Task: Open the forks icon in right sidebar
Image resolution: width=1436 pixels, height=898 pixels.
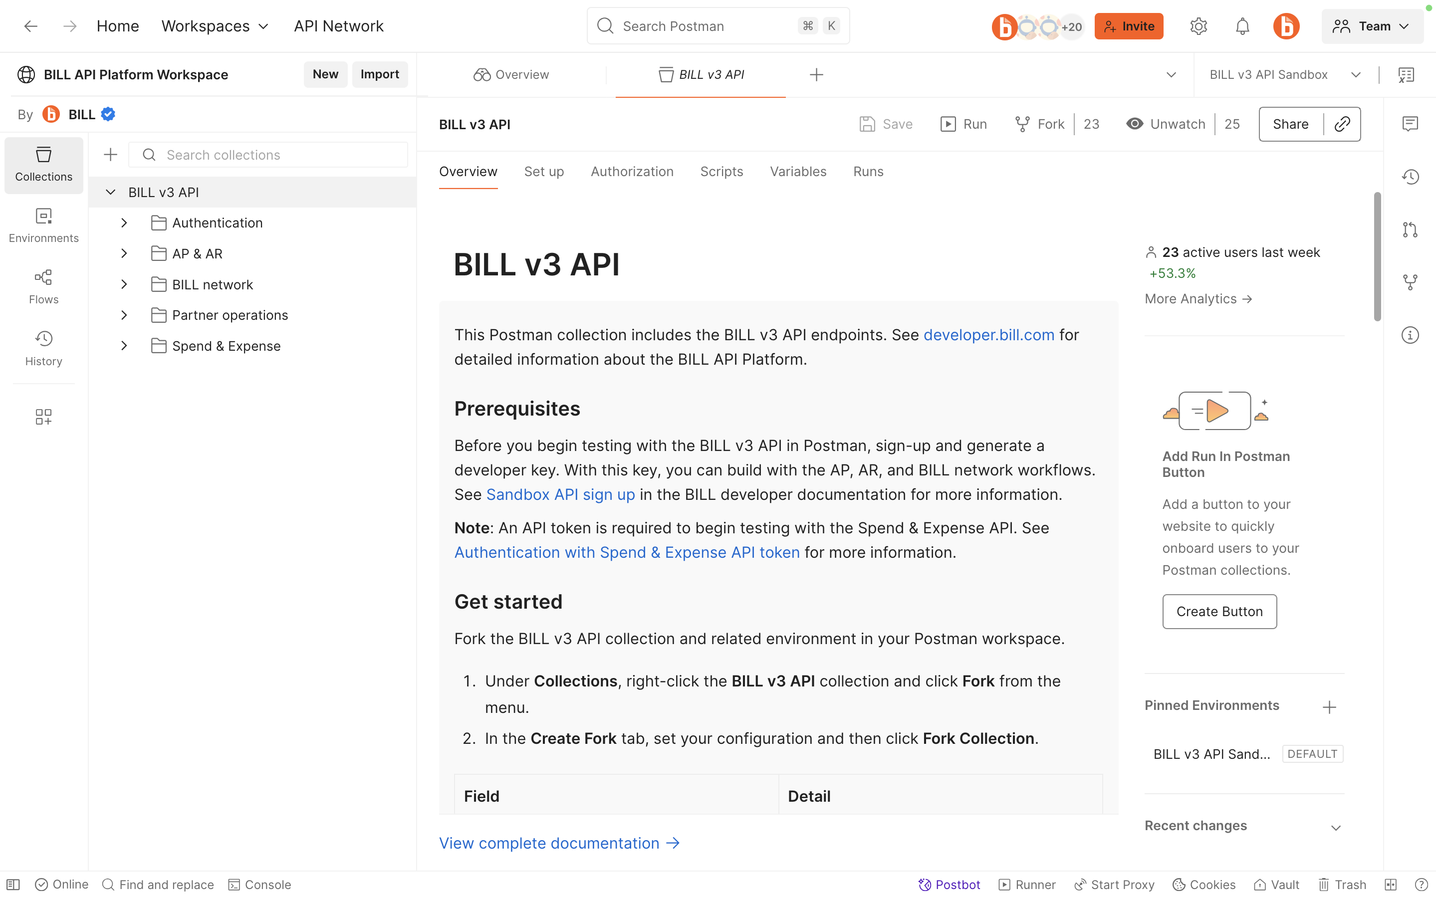Action: click(1410, 282)
